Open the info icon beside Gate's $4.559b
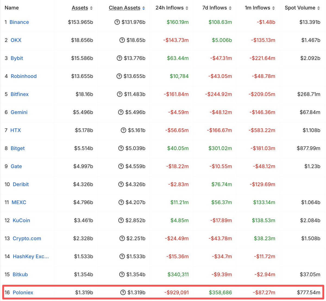326x301 pixels. 121,166
